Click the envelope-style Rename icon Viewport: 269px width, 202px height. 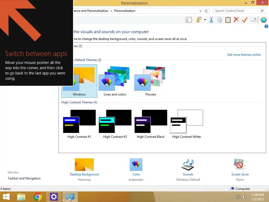[253, 20]
